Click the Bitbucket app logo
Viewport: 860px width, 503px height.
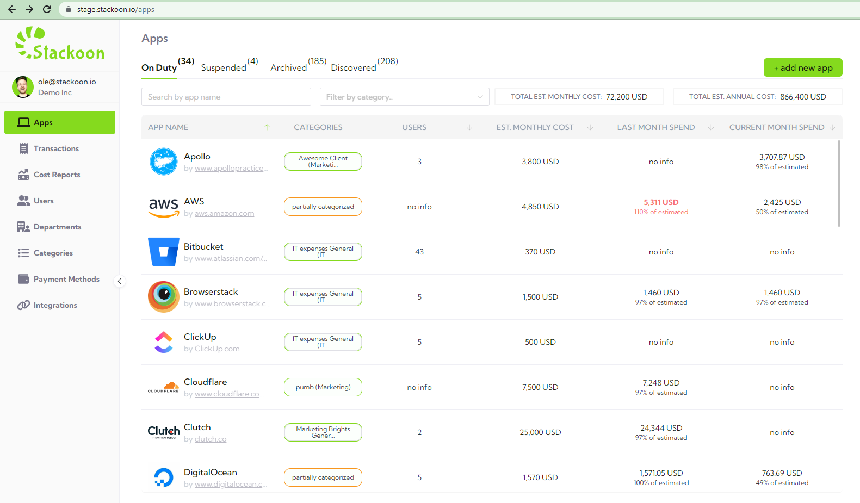(x=164, y=252)
